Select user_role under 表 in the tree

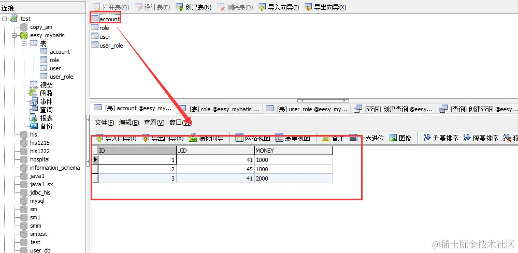57,77
